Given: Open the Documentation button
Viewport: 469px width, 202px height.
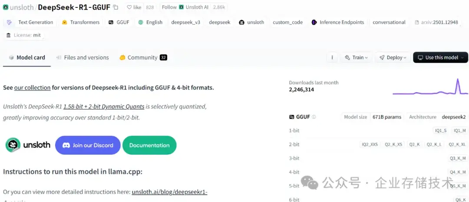Looking at the screenshot, I should (x=149, y=145).
